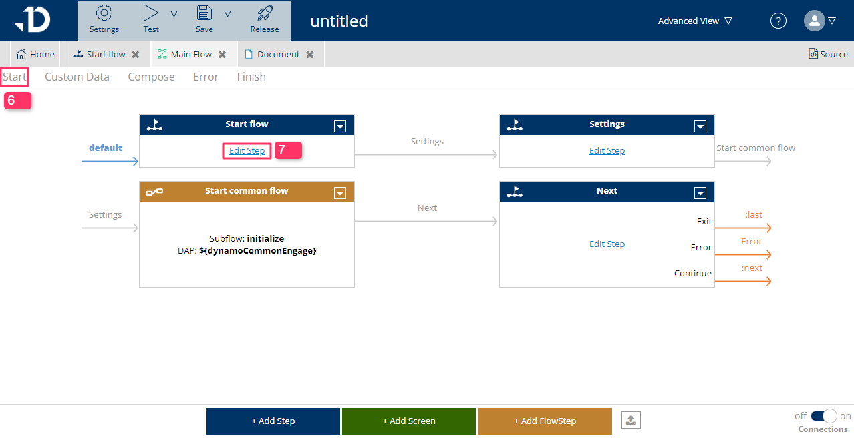Image resolution: width=854 pixels, height=438 pixels.
Task: Switch to the Document tab
Action: [x=278, y=54]
